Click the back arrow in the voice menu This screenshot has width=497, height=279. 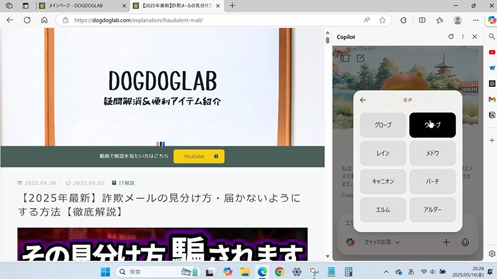(x=363, y=100)
